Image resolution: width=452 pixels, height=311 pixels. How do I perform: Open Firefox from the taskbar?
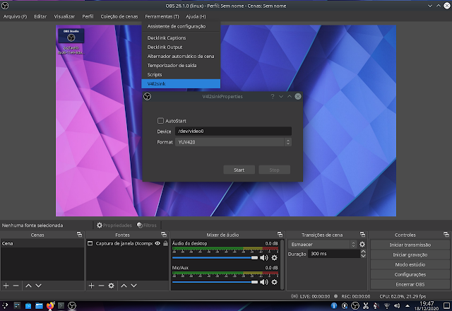tap(50, 305)
